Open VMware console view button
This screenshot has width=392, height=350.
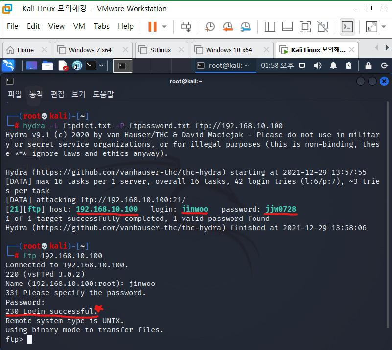click(x=347, y=26)
